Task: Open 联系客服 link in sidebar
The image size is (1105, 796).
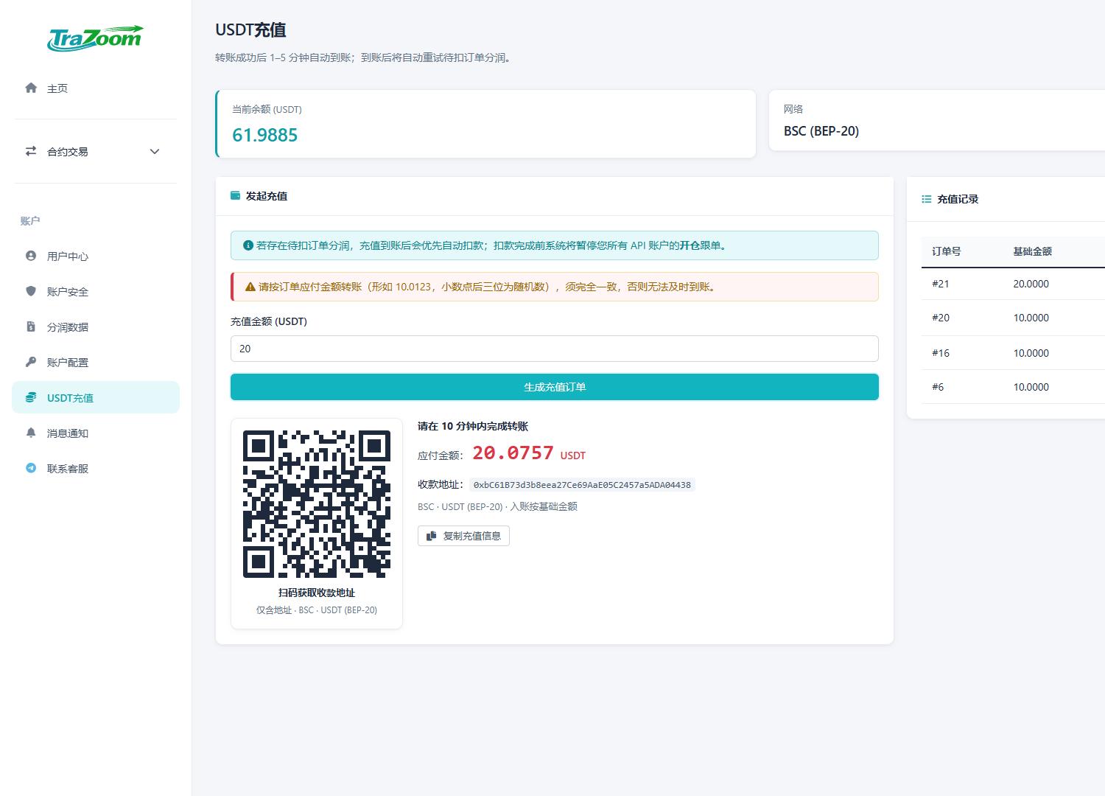Action: [96, 469]
